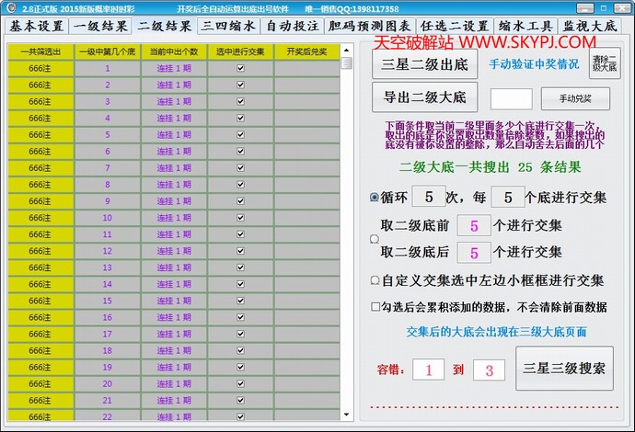The image size is (635, 432).
Task: Toggle the intersection checkbox for row 10
Action: click(x=240, y=218)
